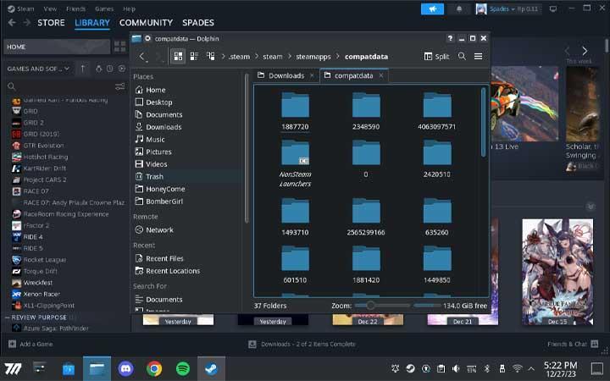Select Rocket League in Steam library
Image resolution: width=610 pixels, height=381 pixels.
point(44,260)
